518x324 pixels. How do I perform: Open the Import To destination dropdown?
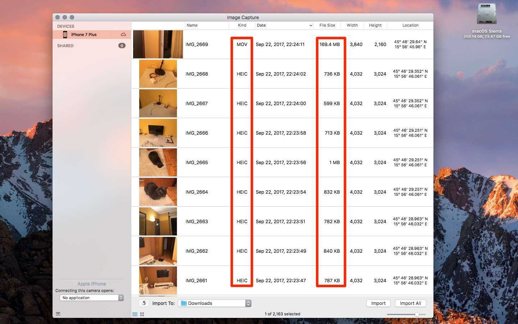point(248,303)
